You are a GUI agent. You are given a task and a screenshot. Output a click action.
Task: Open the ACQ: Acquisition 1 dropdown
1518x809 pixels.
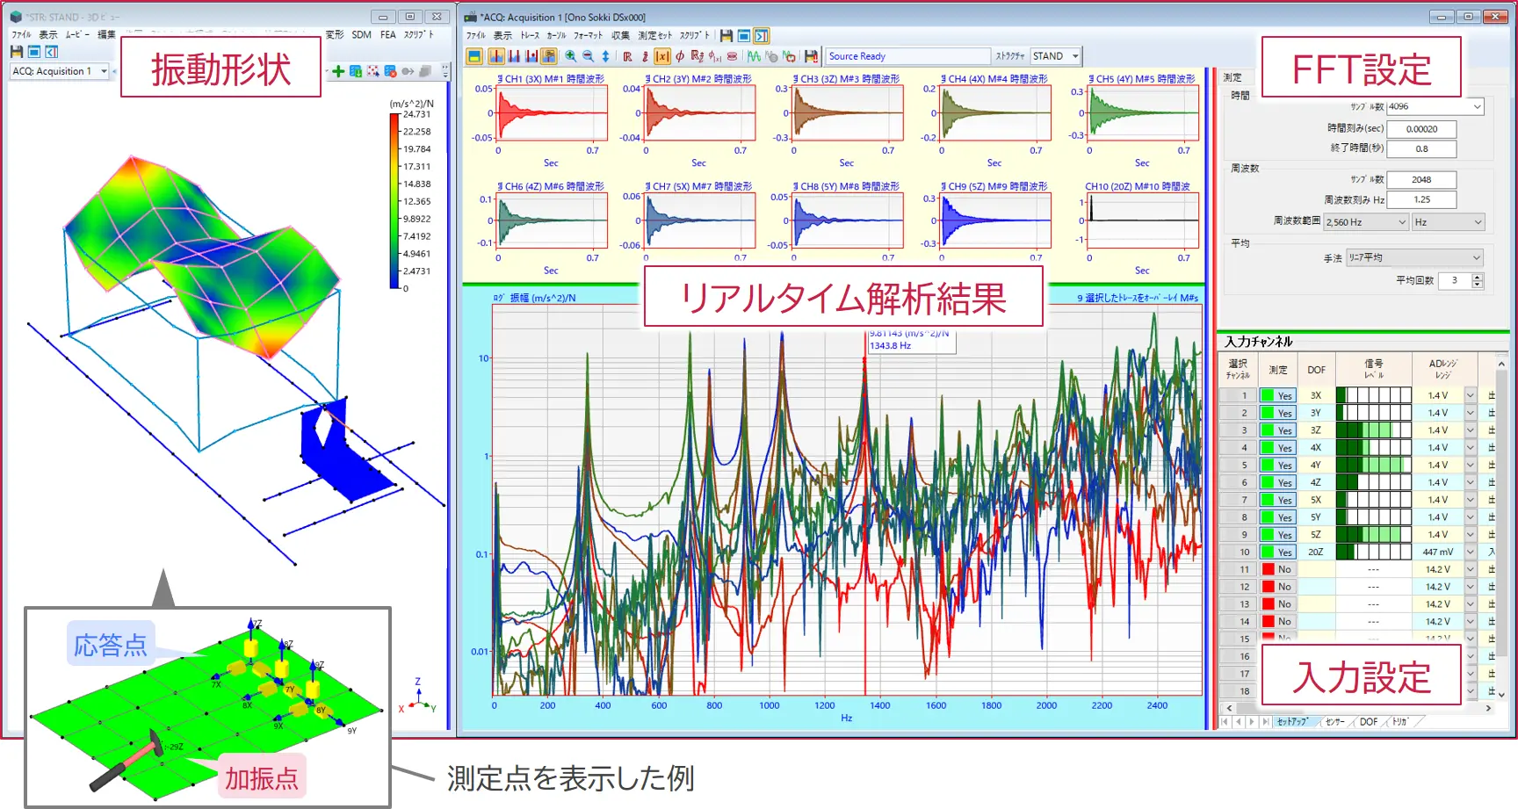(x=60, y=71)
